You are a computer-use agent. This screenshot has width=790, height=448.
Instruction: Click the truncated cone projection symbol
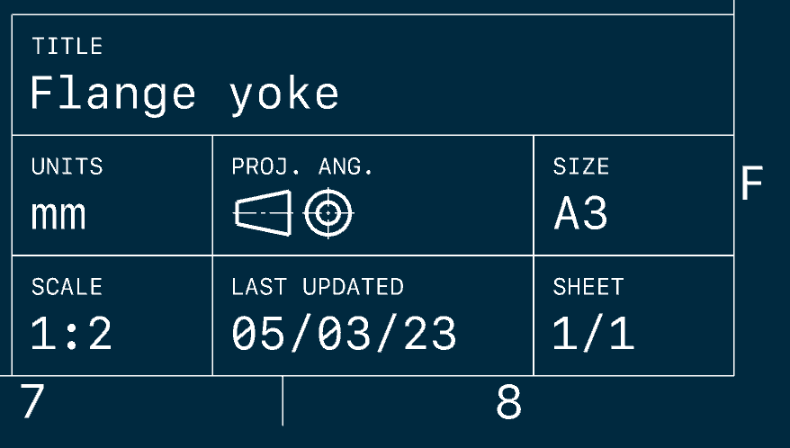263,213
